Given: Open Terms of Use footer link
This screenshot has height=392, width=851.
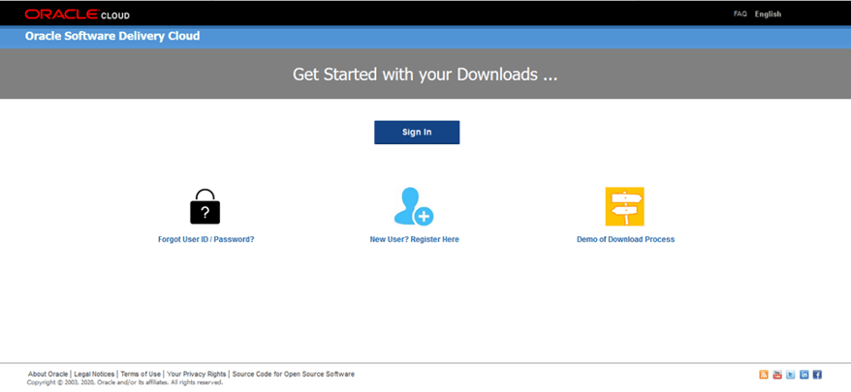Looking at the screenshot, I should coord(141,375).
